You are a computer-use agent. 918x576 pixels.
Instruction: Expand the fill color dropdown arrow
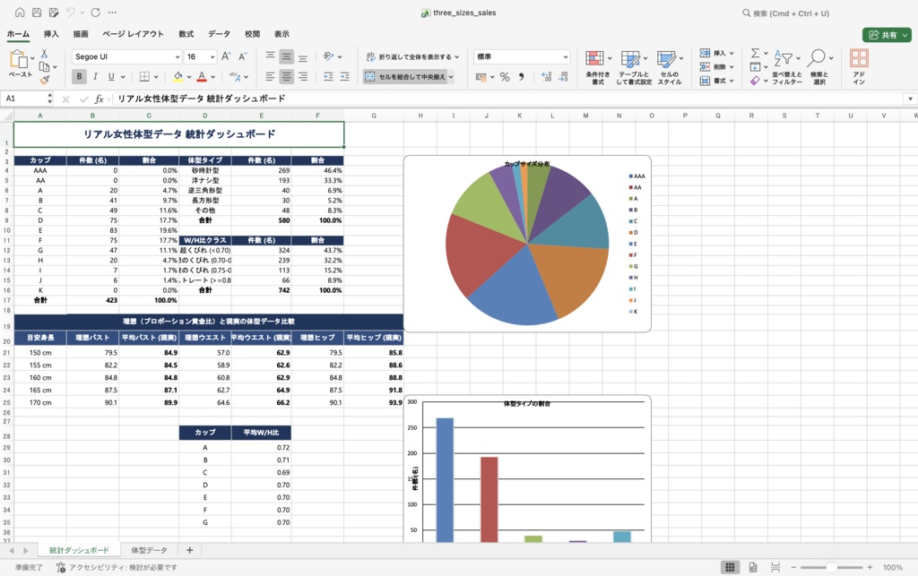[x=189, y=77]
